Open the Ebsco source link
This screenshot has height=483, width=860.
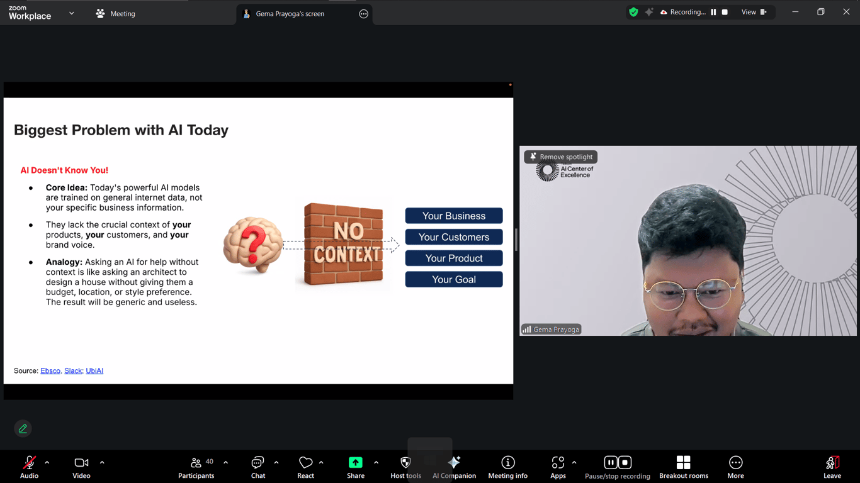(50, 371)
